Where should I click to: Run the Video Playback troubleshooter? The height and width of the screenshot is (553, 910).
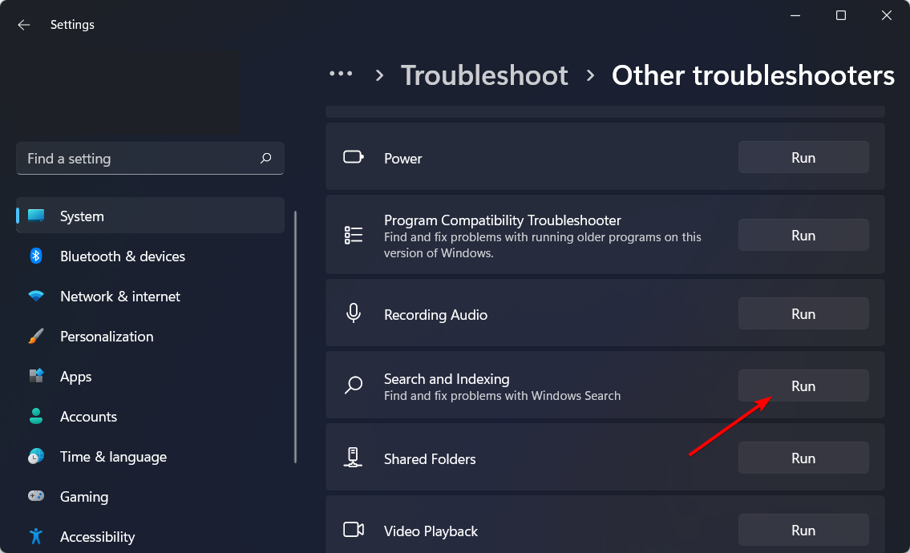803,530
